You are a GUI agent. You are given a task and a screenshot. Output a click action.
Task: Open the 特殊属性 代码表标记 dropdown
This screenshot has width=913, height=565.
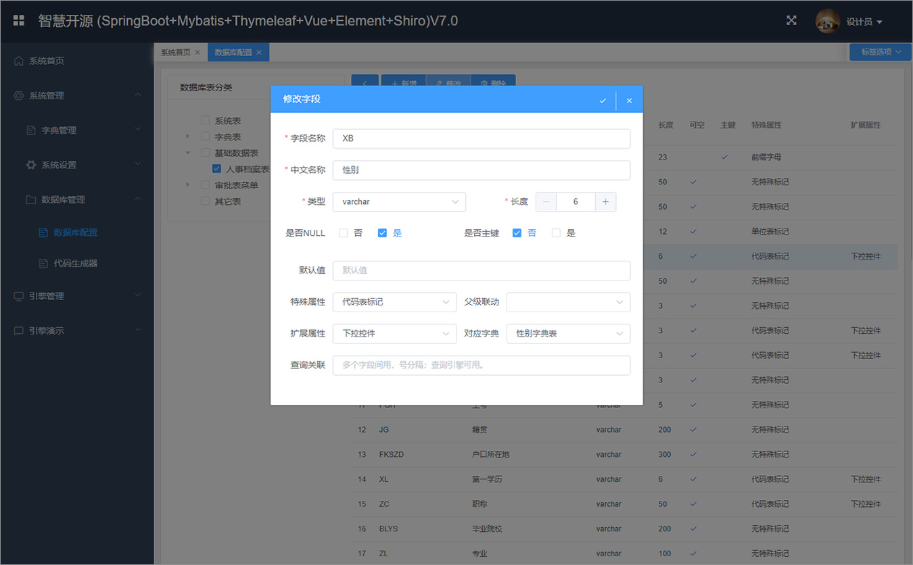pyautogui.click(x=394, y=302)
